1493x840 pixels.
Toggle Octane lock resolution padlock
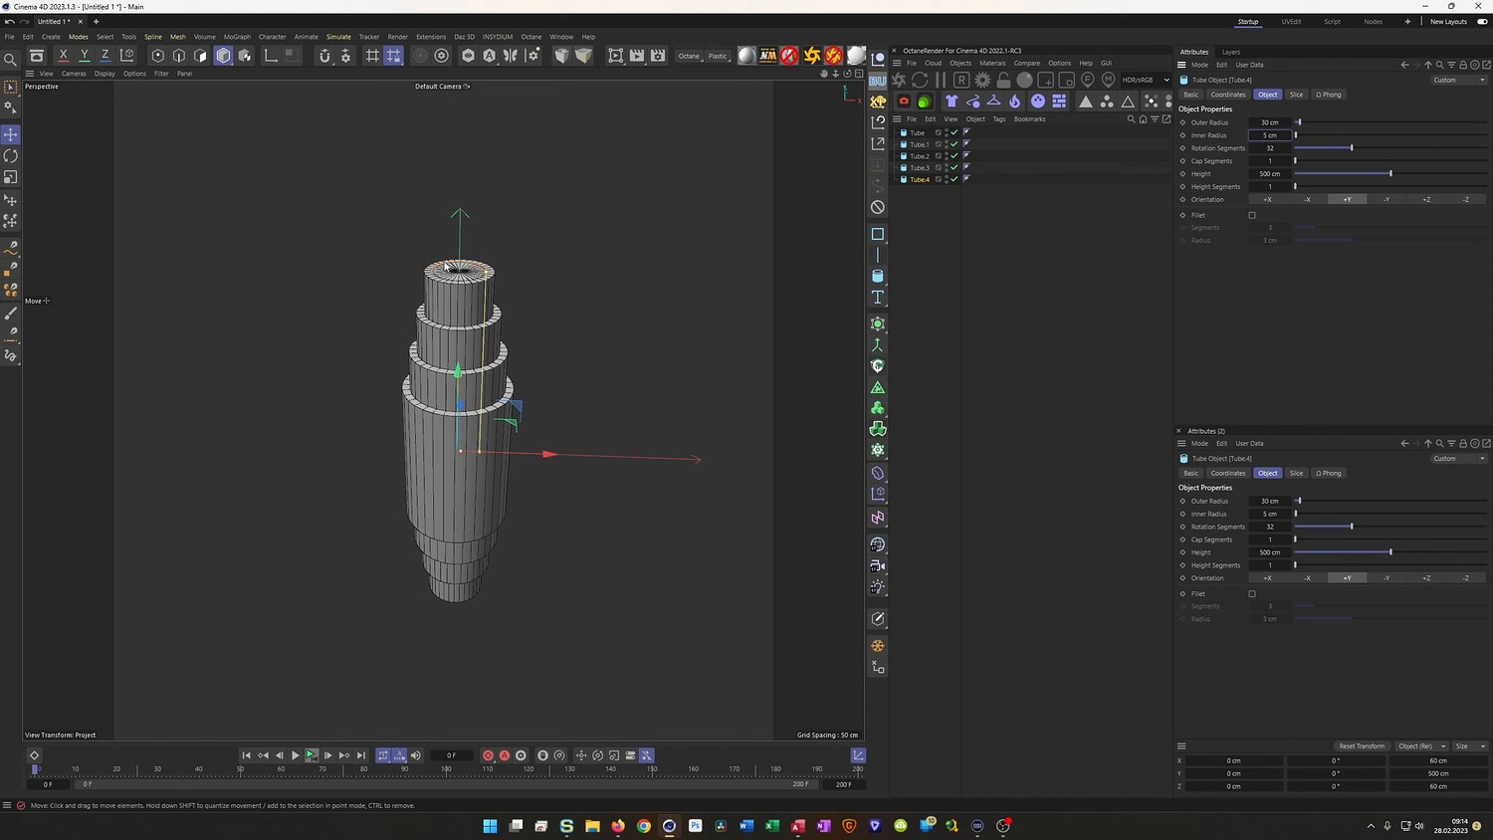(1003, 80)
